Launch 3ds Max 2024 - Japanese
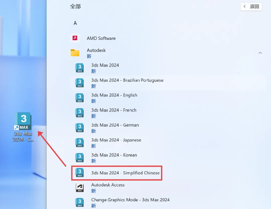The width and height of the screenshot is (271, 209). 116,140
